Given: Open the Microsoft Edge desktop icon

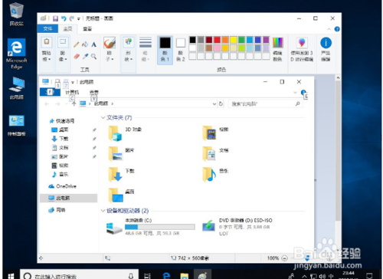Looking at the screenshot, I should pyautogui.click(x=17, y=54).
